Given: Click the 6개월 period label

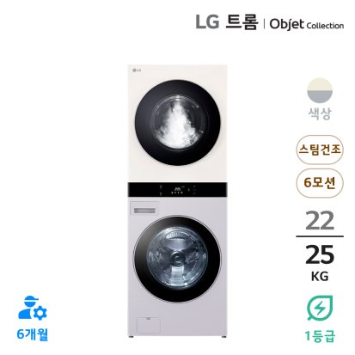Looking at the screenshot, I should click(x=32, y=334).
